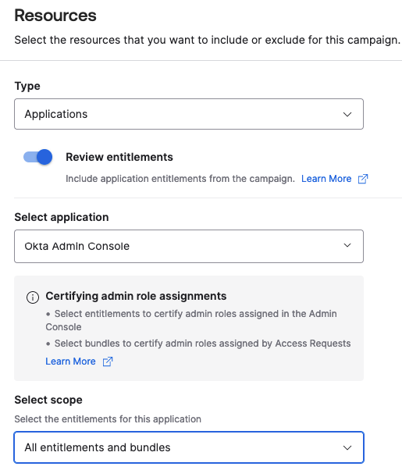Click the external link icon next to the entitlements Learn More
402x470 pixels.
click(x=363, y=179)
